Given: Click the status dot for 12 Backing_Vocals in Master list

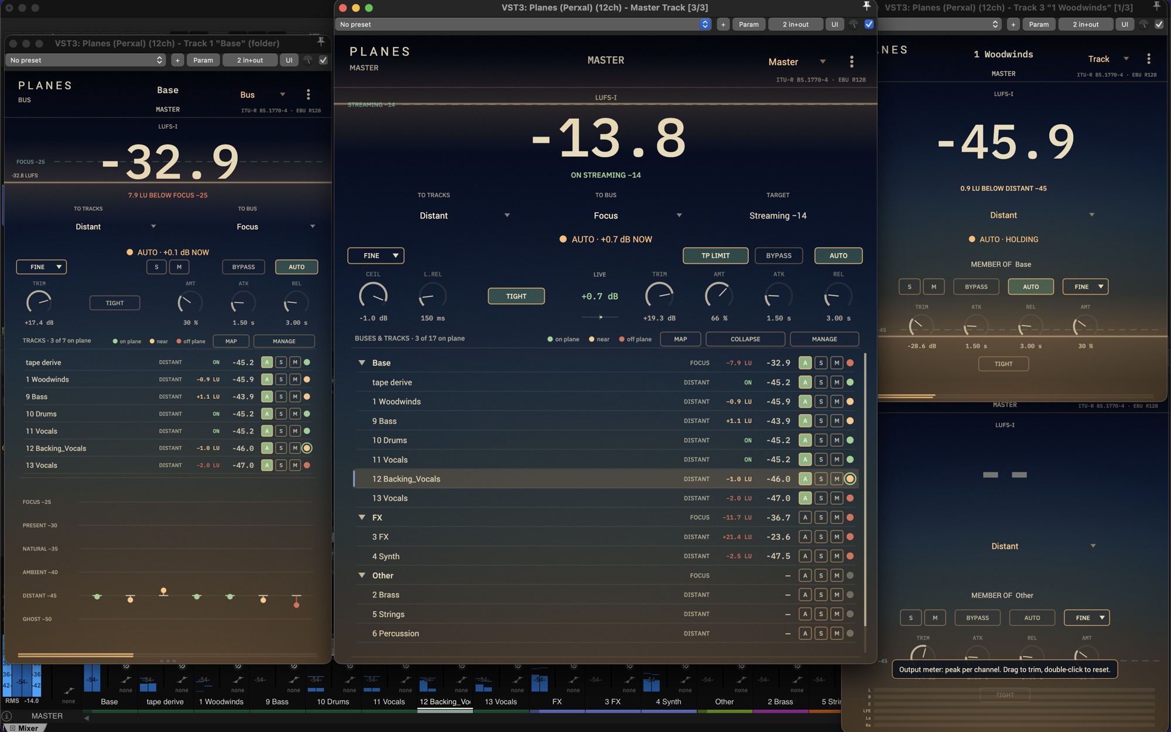Looking at the screenshot, I should 850,479.
